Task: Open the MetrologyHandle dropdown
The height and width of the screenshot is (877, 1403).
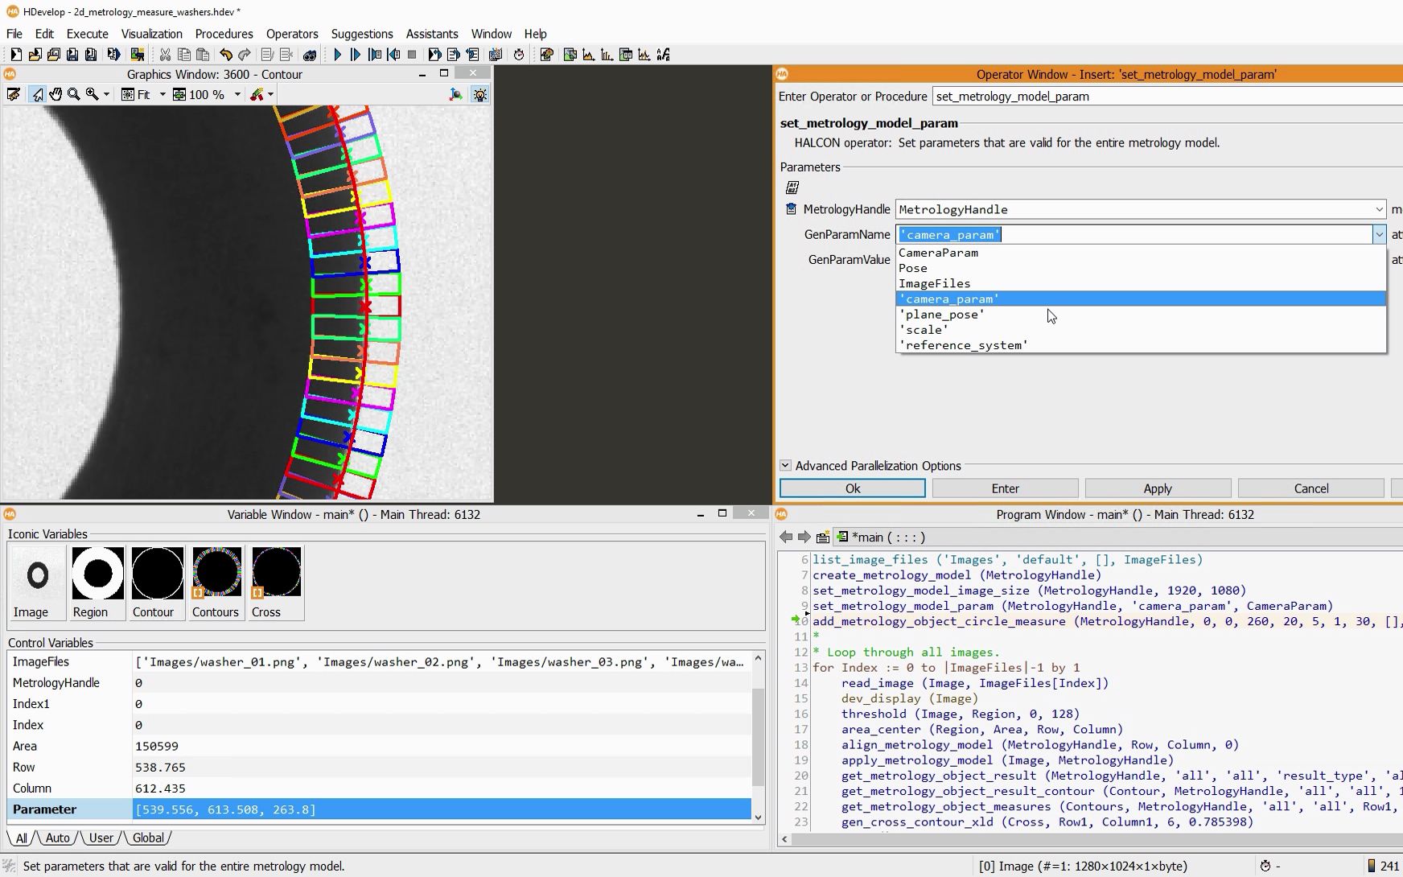Action: pos(1380,209)
